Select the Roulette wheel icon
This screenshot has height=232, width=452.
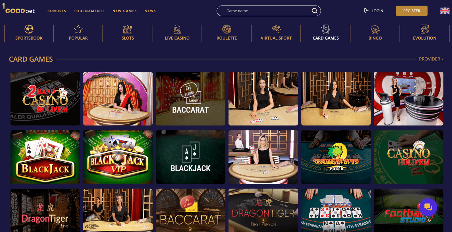pos(227,29)
